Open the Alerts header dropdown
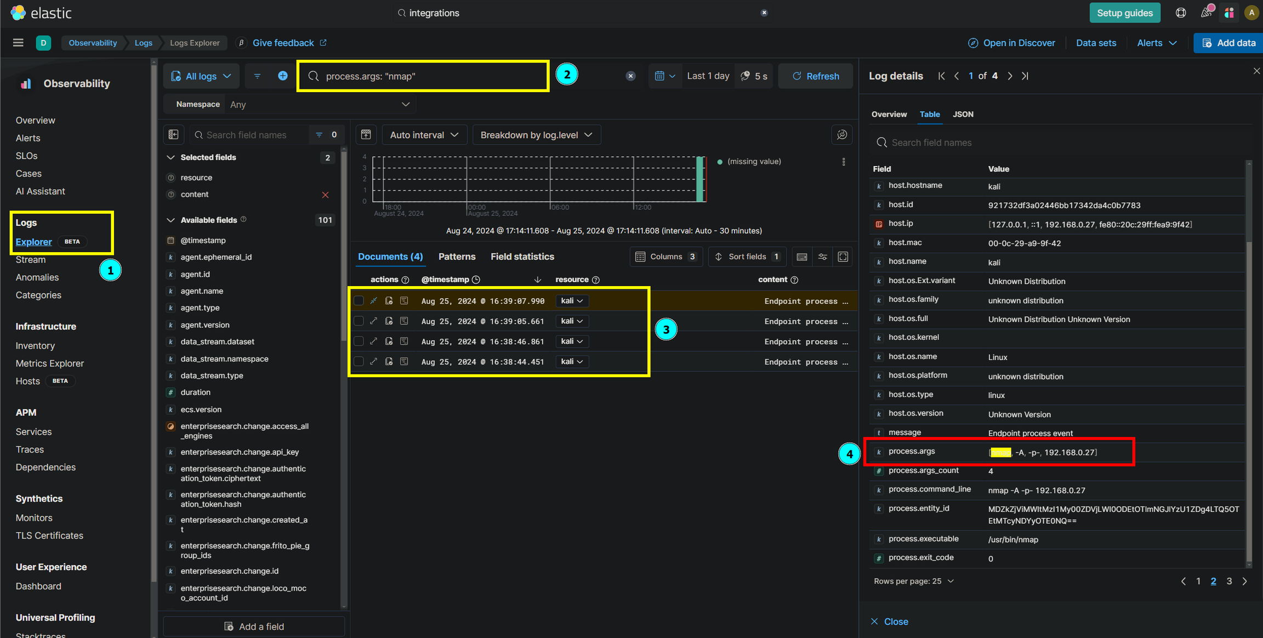The height and width of the screenshot is (638, 1263). pos(1157,43)
